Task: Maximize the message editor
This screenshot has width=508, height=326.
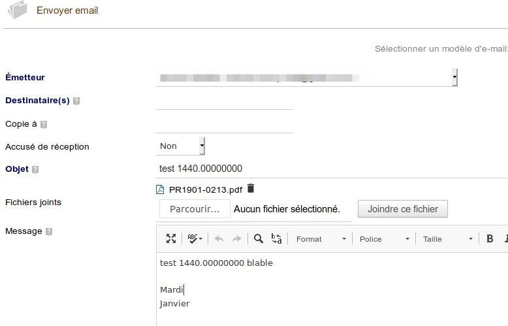Action: (x=171, y=239)
